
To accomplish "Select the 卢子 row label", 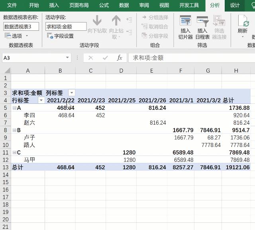I will click(29, 137).
